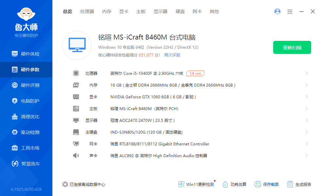Expand the 内存 row chevron
321x196 pixels.
pos(307,85)
